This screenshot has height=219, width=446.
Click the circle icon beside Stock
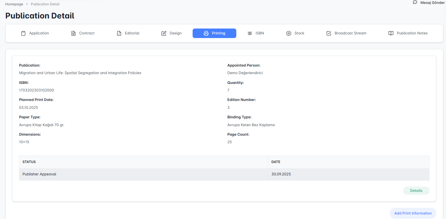click(289, 33)
